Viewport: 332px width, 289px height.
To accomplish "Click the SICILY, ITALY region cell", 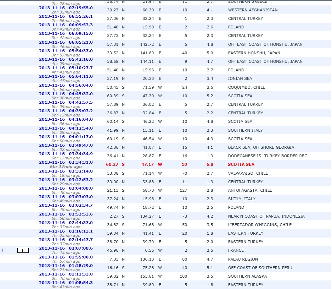I will pos(242,199).
